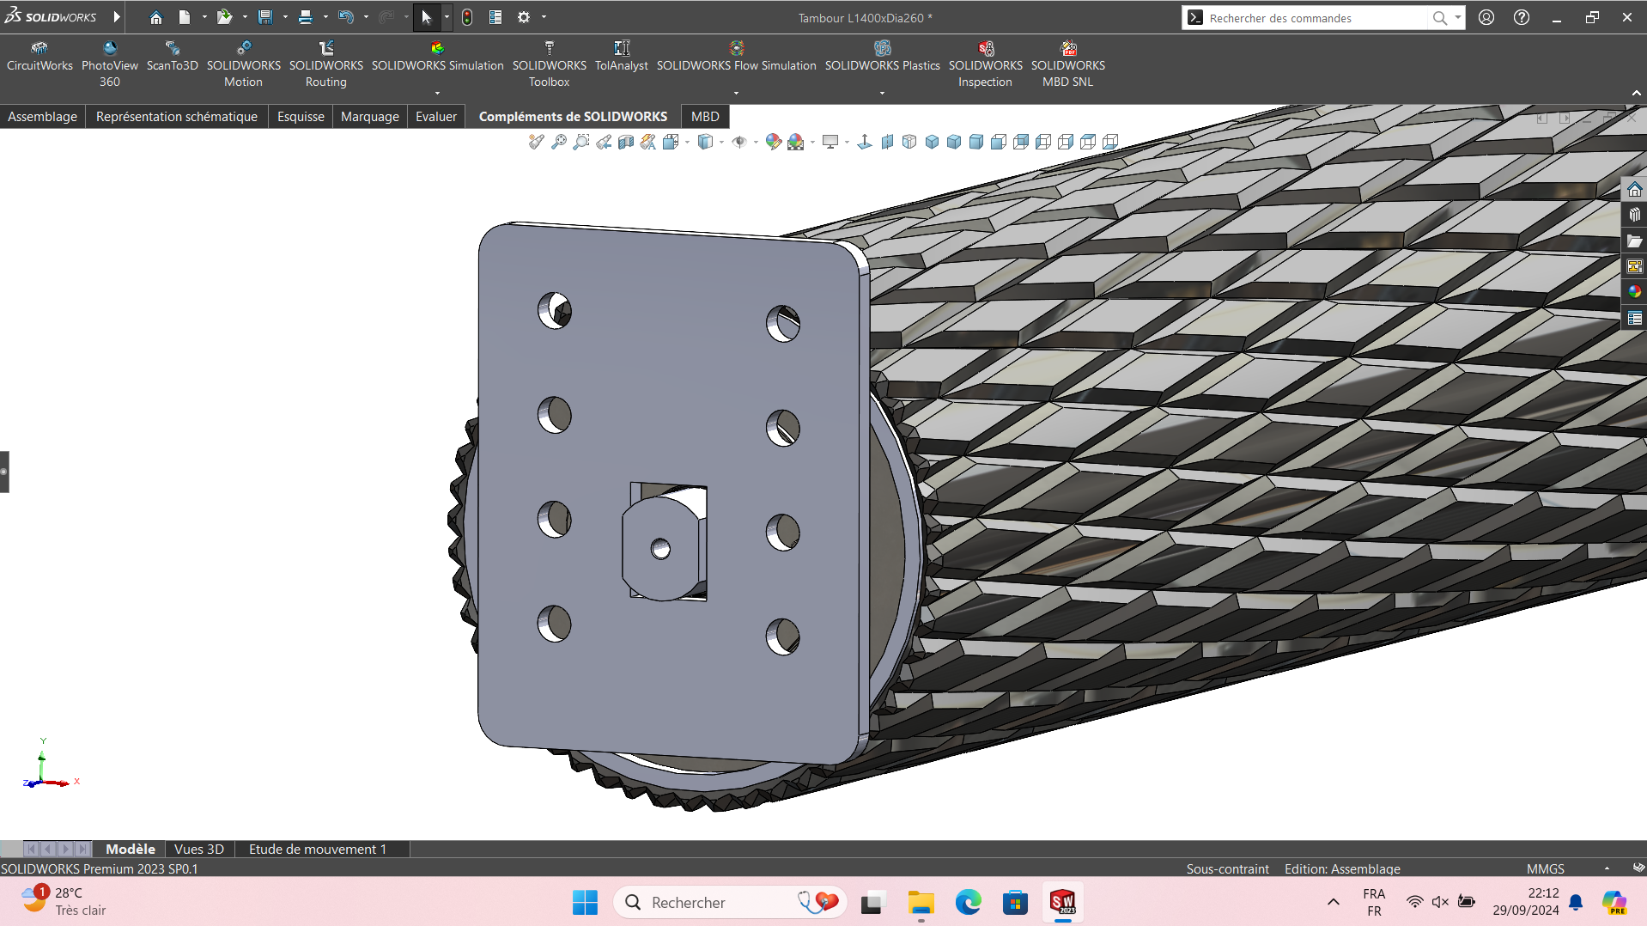This screenshot has height=926, width=1647.
Task: Open Display Style dropdown arrow
Action: [x=721, y=143]
